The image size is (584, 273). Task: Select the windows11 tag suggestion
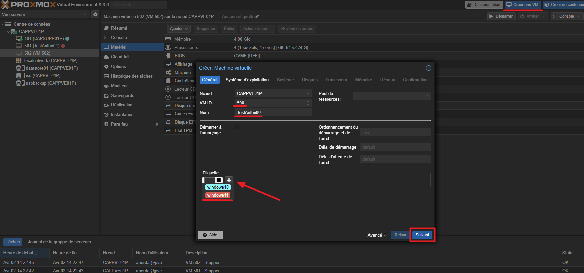[x=218, y=195]
